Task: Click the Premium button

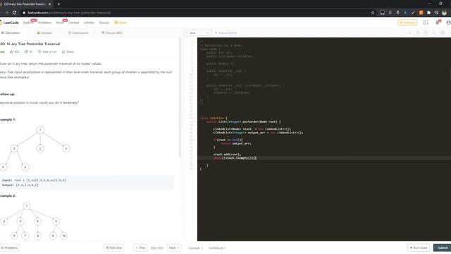Action: click(407, 23)
